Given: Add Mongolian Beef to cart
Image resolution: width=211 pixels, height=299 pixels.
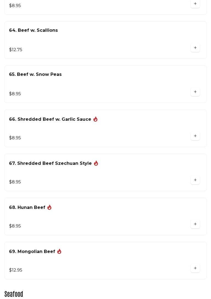Looking at the screenshot, I should click(195, 268).
